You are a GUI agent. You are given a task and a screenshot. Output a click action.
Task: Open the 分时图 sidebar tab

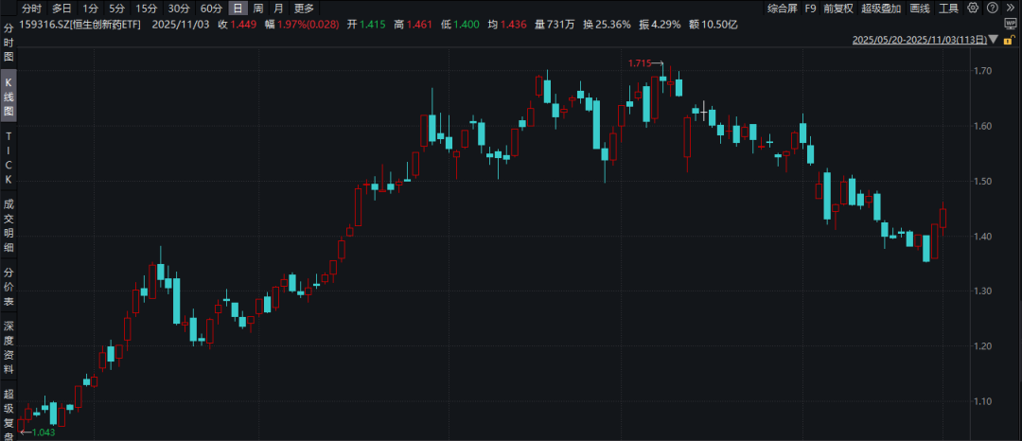[x=9, y=43]
